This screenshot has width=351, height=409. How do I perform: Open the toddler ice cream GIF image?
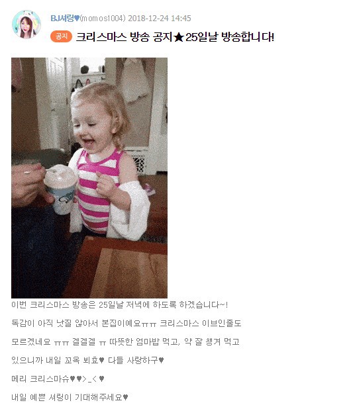(89, 178)
